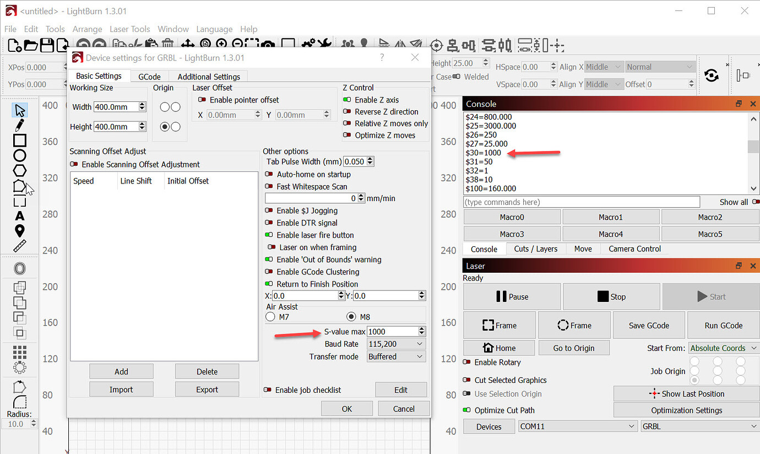
Task: Activate the Measure tool
Action: [19, 246]
